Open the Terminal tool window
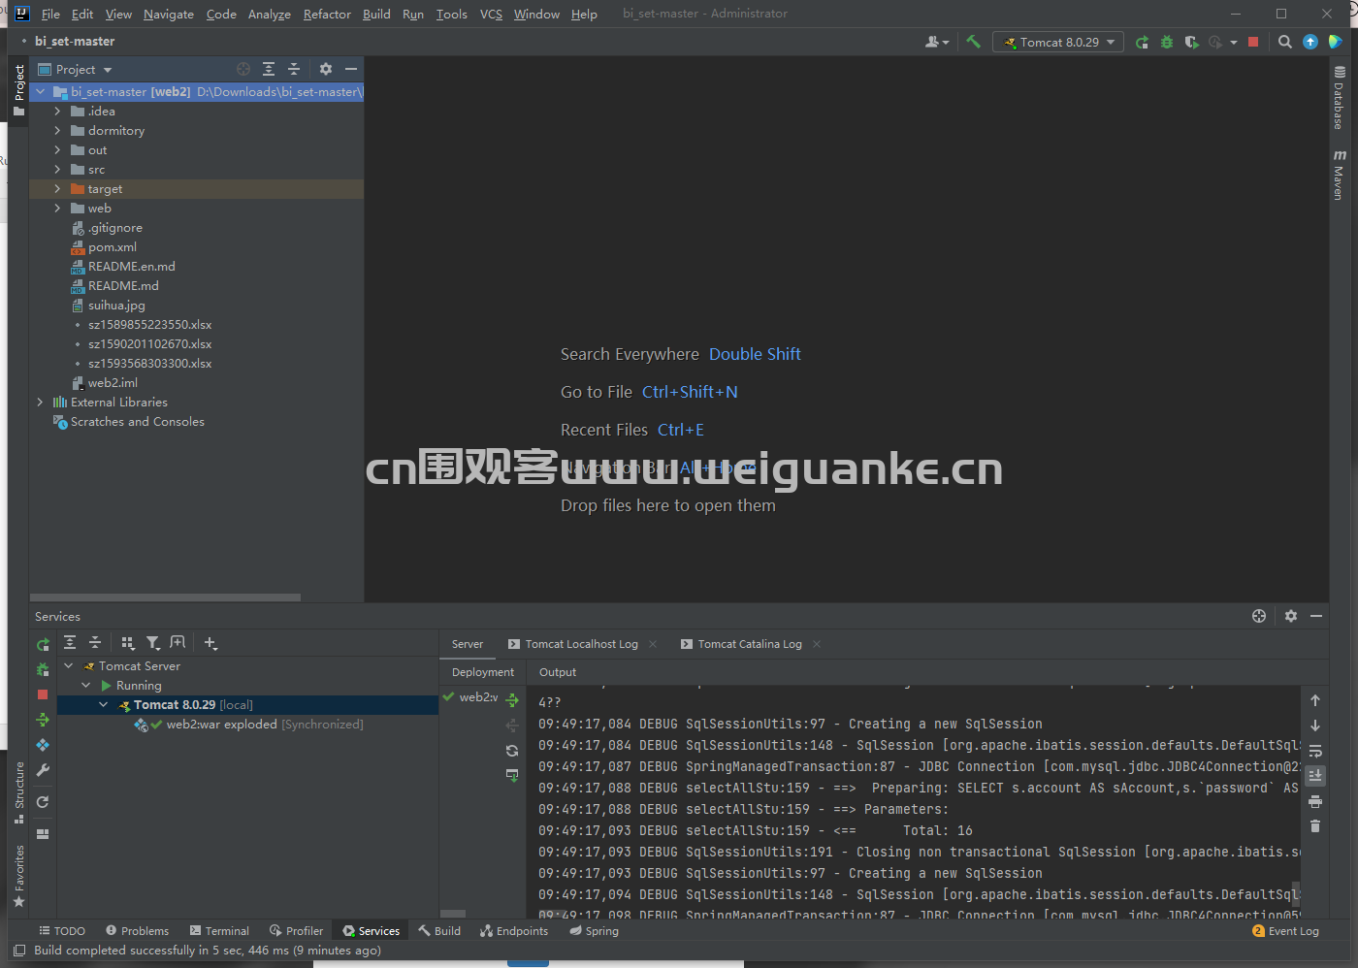The width and height of the screenshot is (1358, 968). (x=219, y=931)
